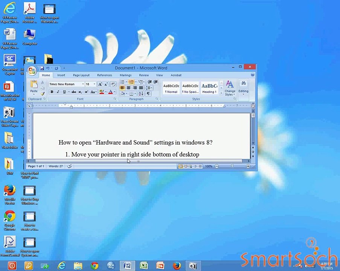Select the Format Painter brush

tap(43, 94)
